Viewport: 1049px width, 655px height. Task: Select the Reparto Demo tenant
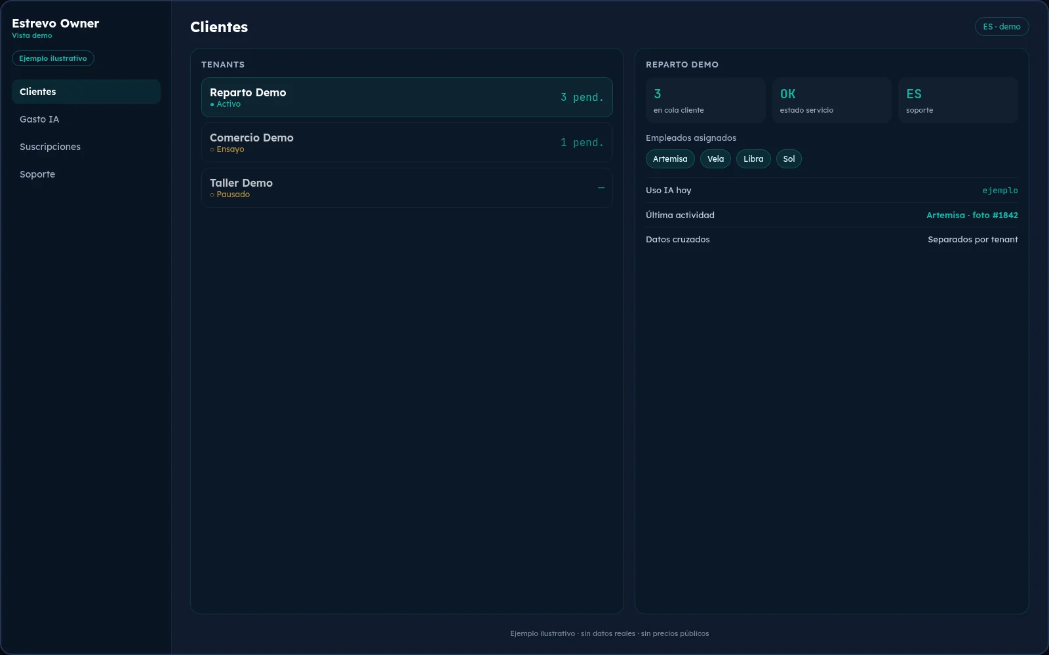(x=407, y=98)
